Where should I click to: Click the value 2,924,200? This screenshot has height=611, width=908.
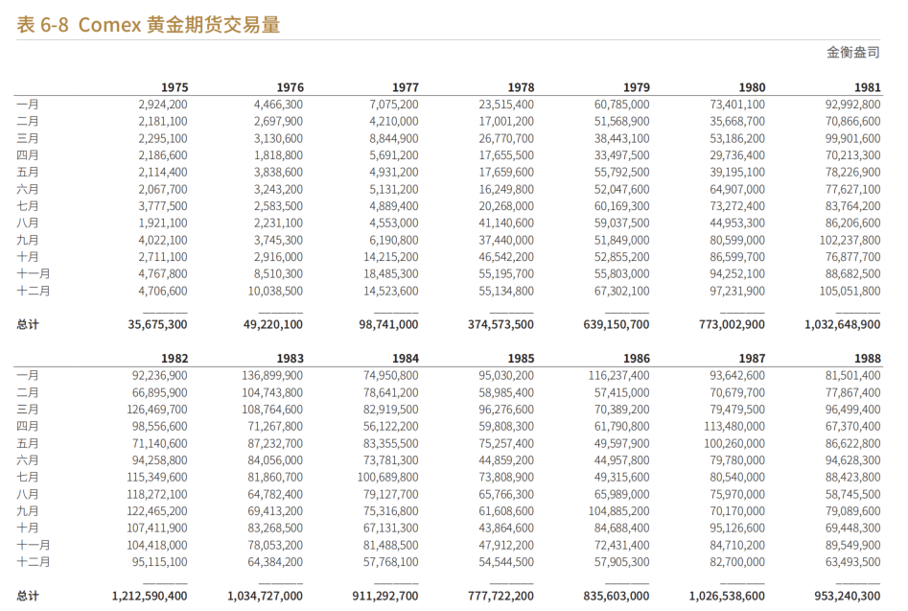pos(163,105)
